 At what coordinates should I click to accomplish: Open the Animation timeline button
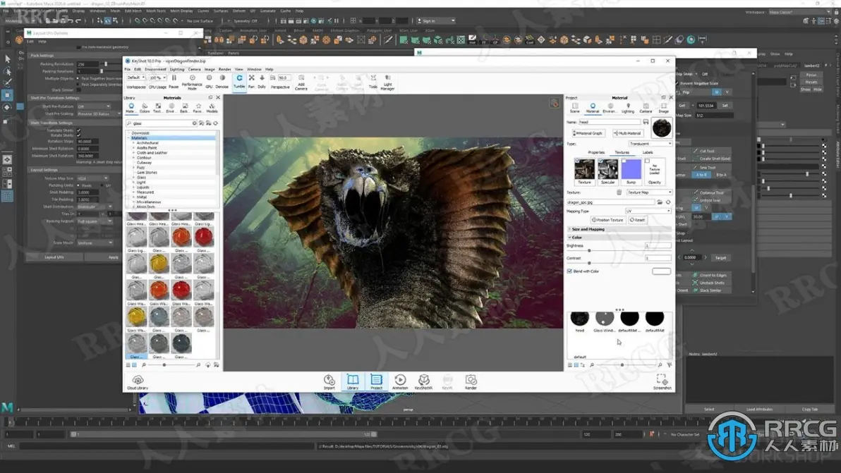400,382
